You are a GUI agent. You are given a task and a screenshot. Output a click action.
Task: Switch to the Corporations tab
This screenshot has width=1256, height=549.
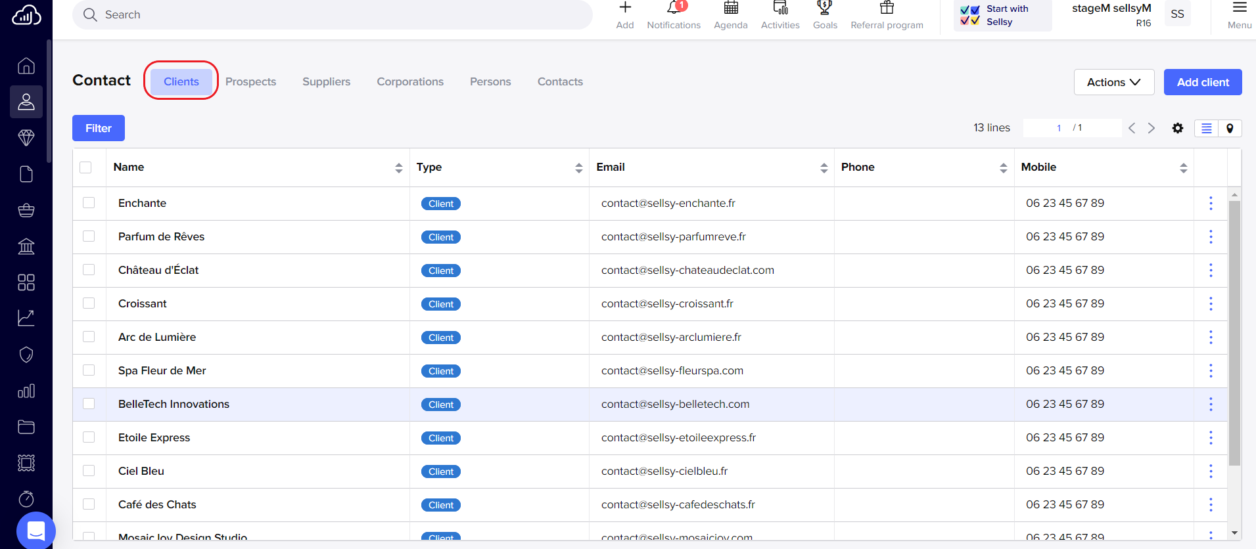tap(410, 81)
